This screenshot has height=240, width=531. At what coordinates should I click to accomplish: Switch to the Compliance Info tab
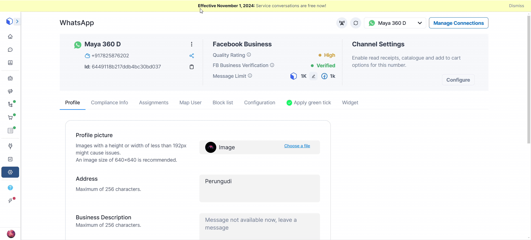coord(110,103)
